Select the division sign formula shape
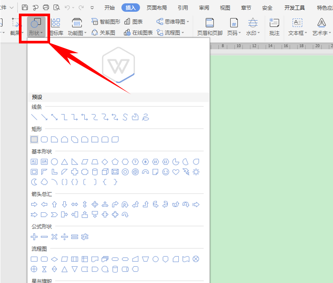Screen dimensions: 333x283 point(65,237)
